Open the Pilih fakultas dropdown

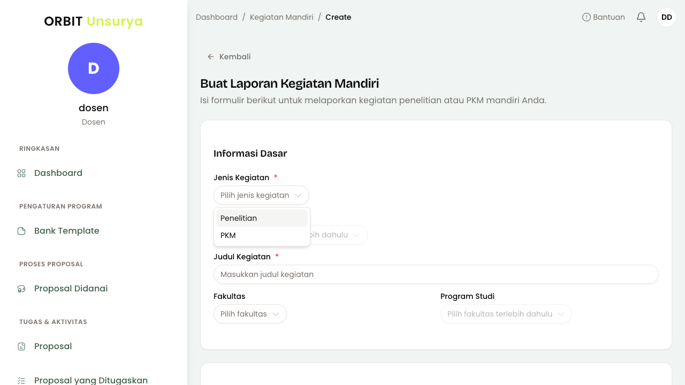pos(250,314)
